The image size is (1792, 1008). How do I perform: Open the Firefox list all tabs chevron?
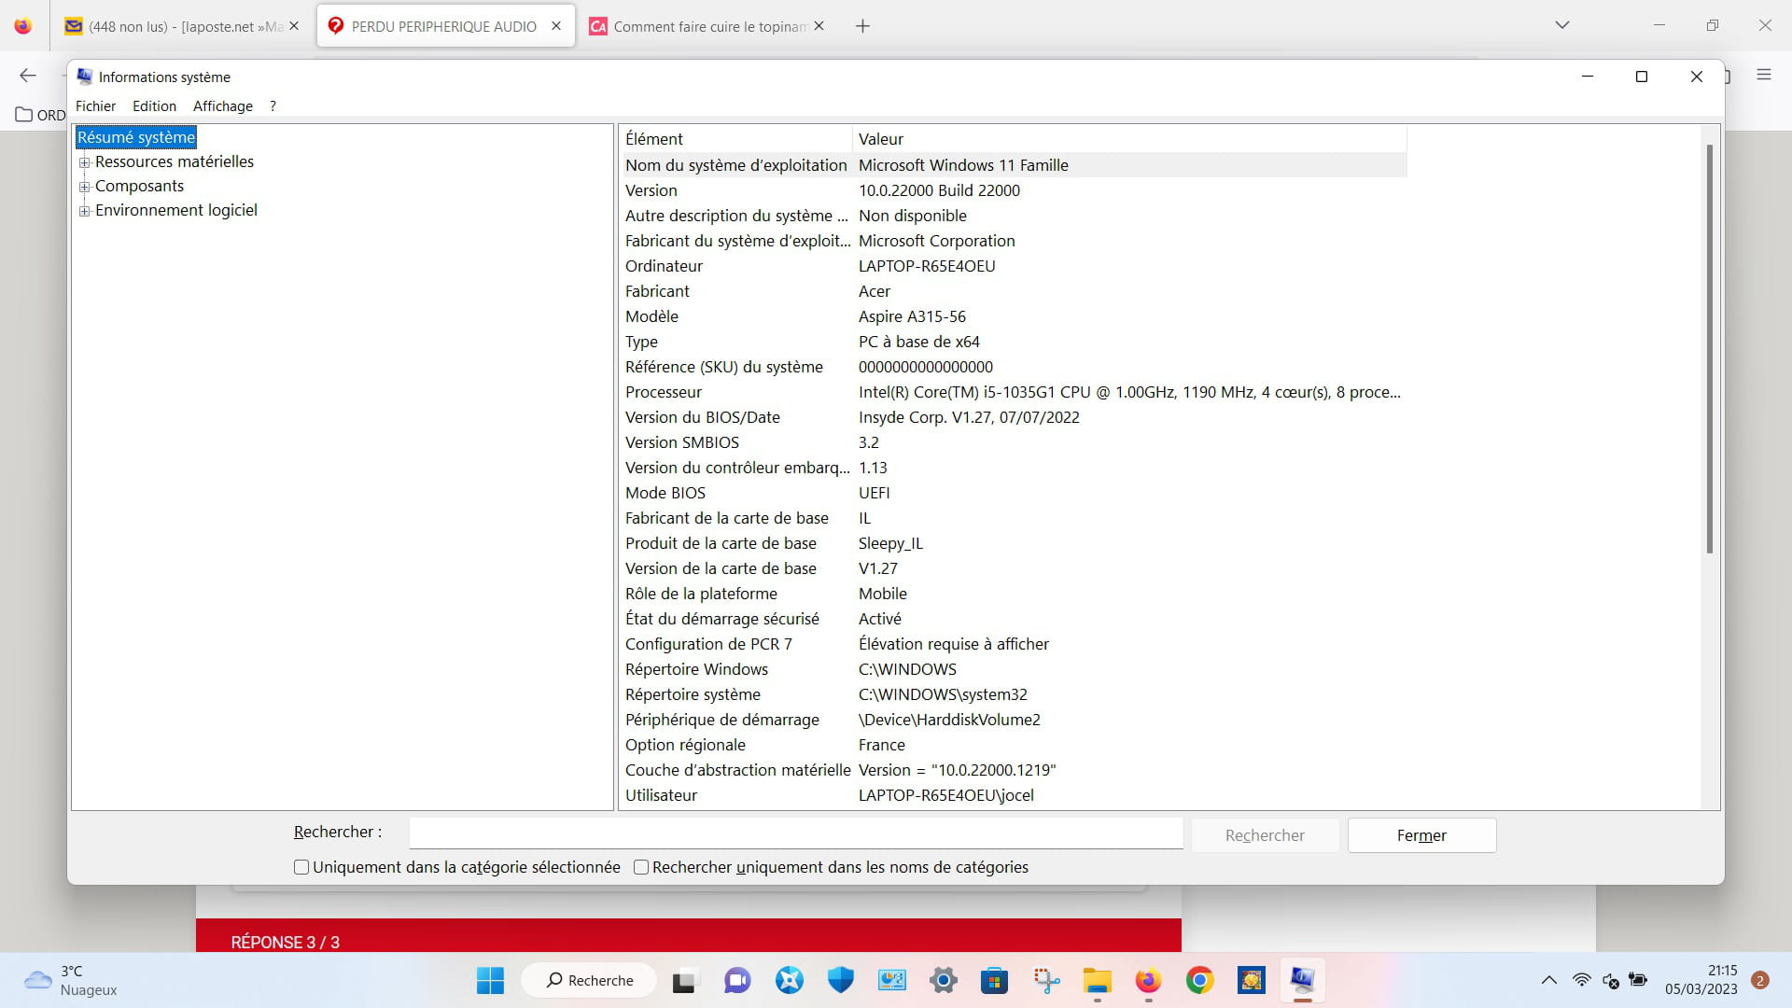point(1562,25)
